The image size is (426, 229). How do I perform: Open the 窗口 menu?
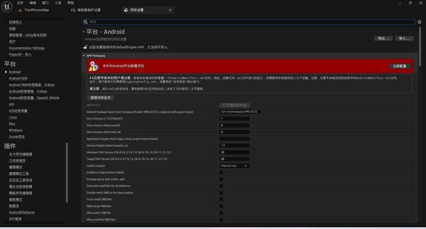45,3
